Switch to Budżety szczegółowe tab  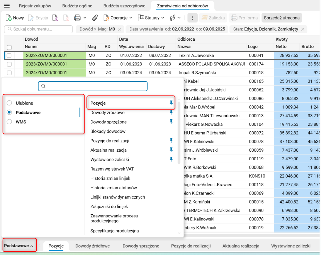click(x=124, y=6)
